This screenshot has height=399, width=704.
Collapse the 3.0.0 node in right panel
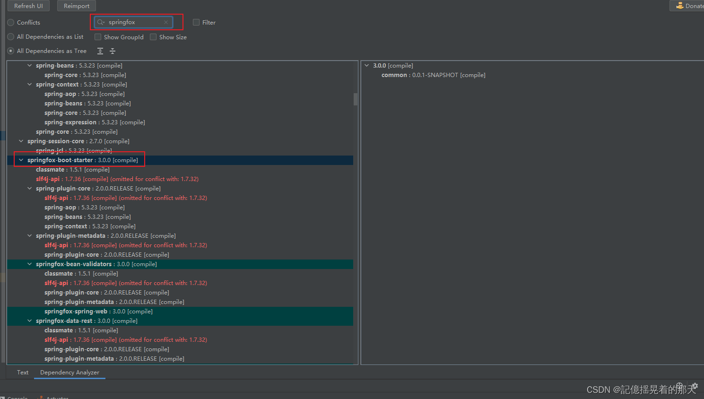(x=366, y=65)
